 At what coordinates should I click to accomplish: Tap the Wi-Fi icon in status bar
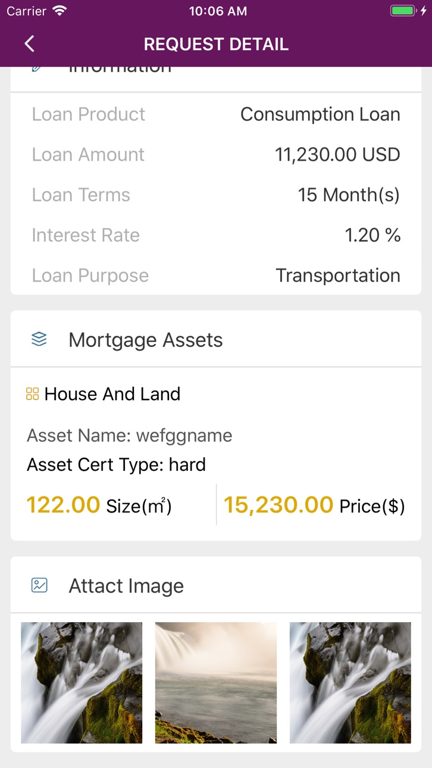pyautogui.click(x=60, y=11)
